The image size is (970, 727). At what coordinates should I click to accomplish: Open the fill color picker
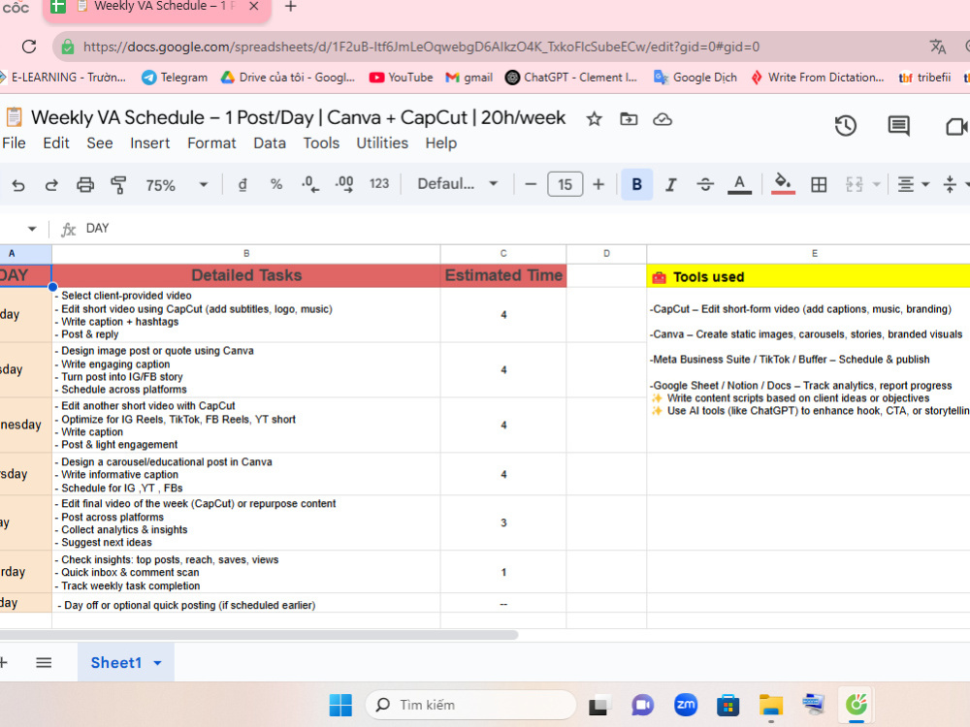783,184
